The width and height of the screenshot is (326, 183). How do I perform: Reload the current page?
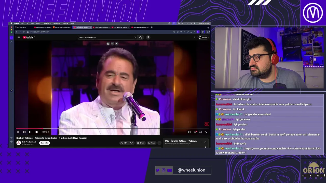tap(24, 32)
